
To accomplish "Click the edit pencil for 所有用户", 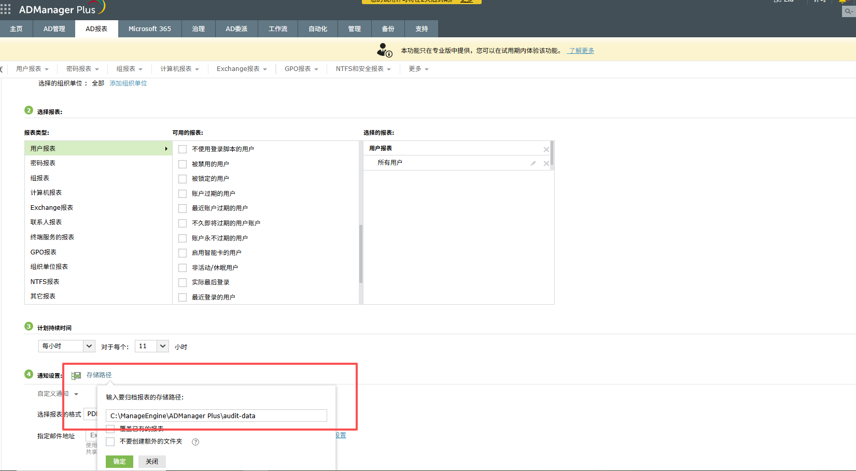I will [533, 163].
